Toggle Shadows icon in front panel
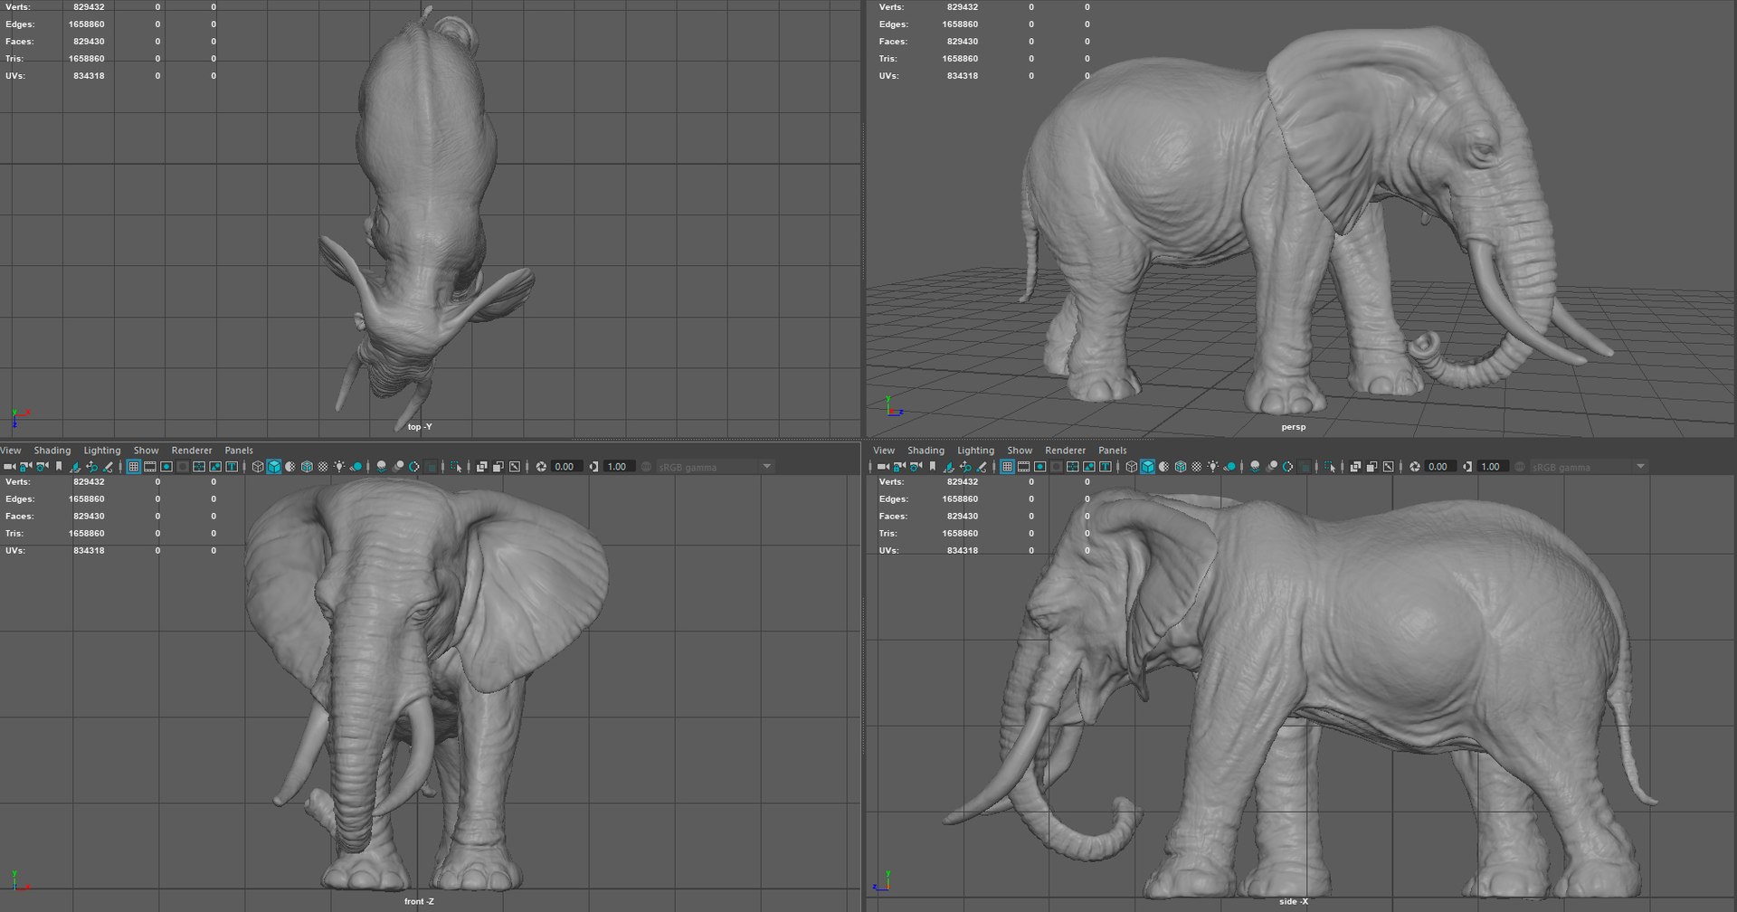The image size is (1737, 912). tap(356, 467)
